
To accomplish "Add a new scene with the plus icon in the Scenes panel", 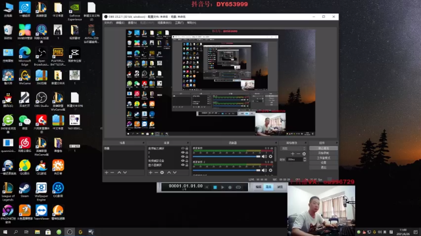I will point(107,172).
